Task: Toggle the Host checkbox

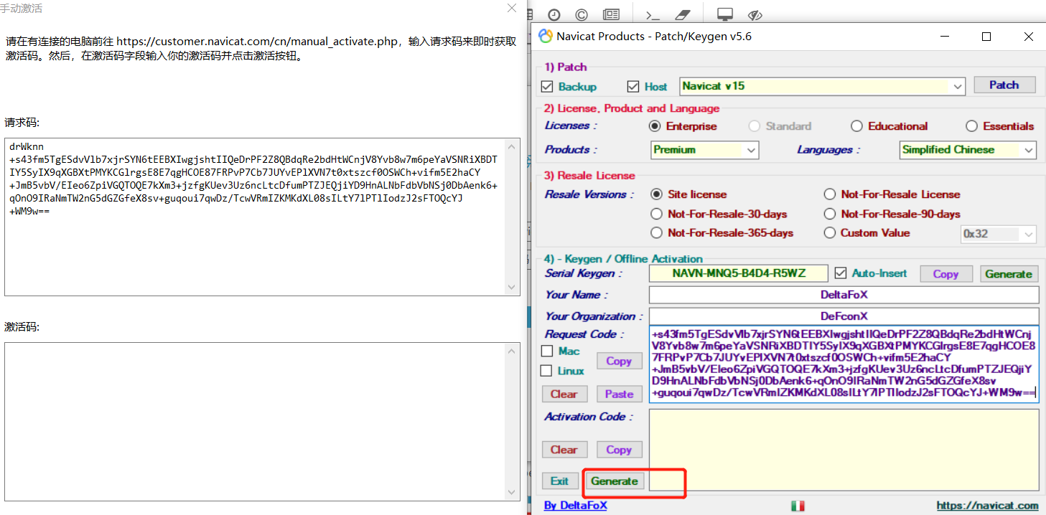Action: point(632,87)
